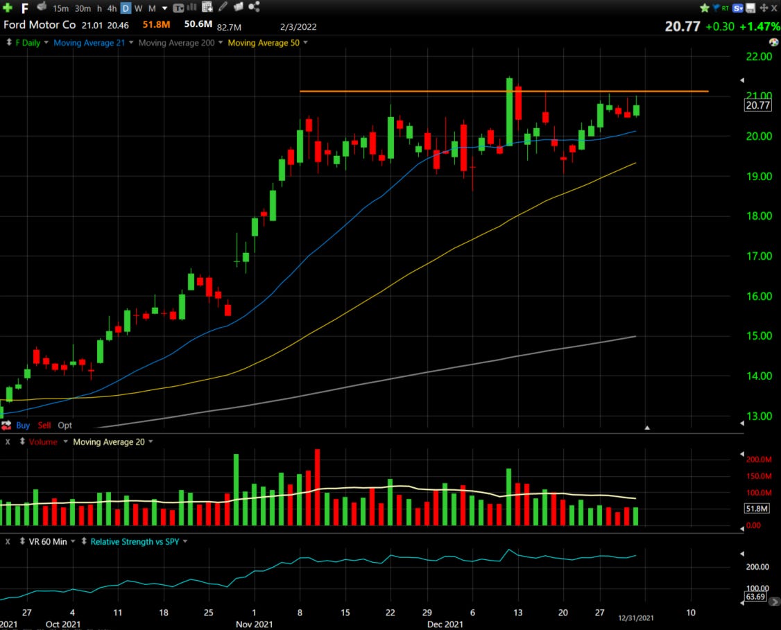Select the M monthly timeframe
The image size is (781, 630).
(152, 8)
